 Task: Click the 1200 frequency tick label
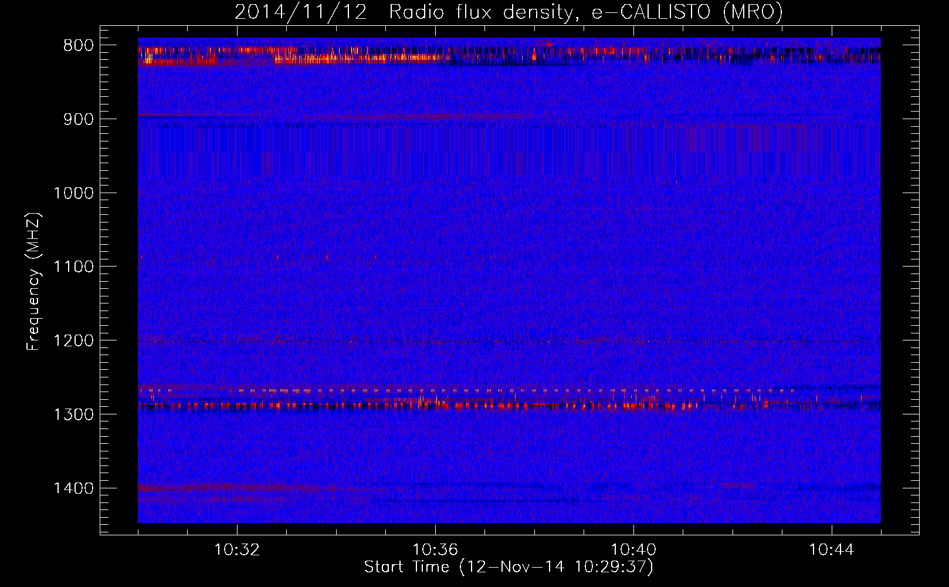[x=74, y=341]
